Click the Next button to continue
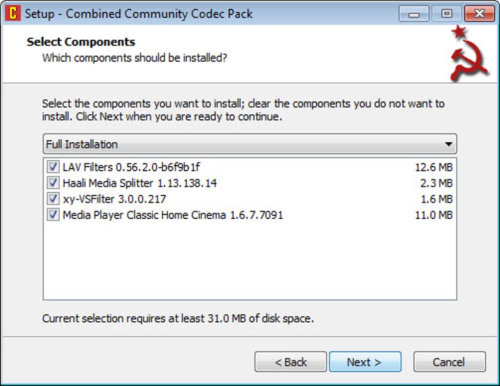Image resolution: width=500 pixels, height=386 pixels. click(x=365, y=362)
